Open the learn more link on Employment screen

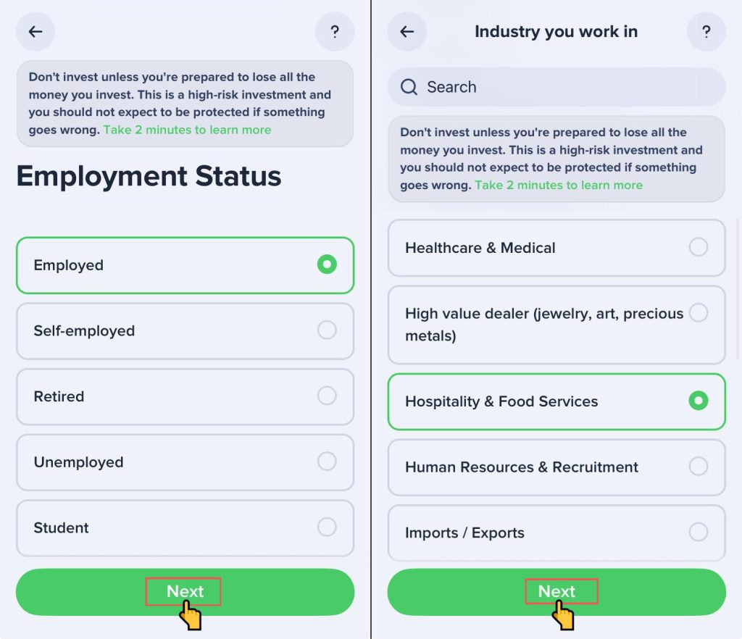[187, 130]
